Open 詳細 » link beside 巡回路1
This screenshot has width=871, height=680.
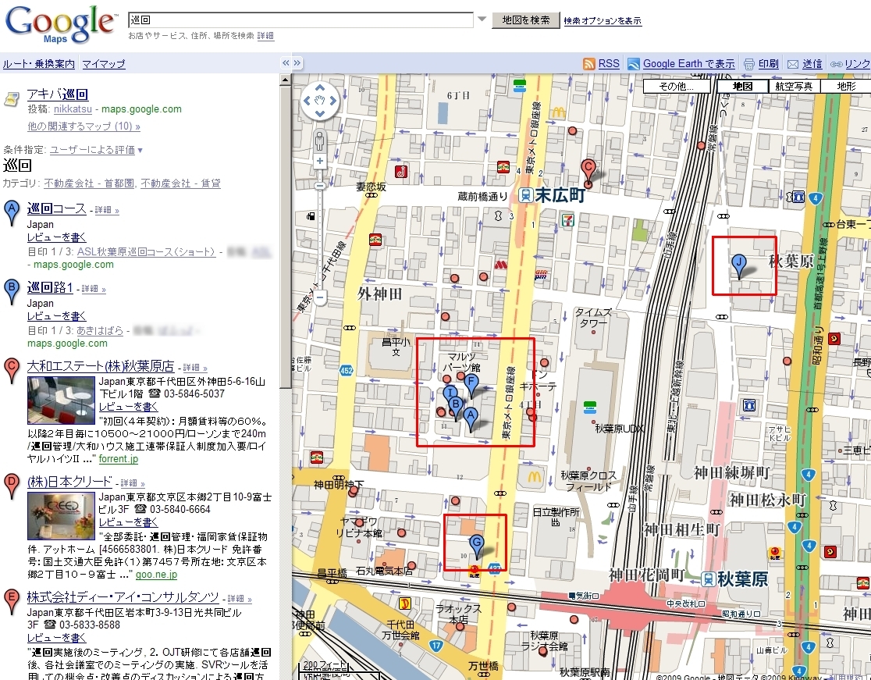[94, 289]
